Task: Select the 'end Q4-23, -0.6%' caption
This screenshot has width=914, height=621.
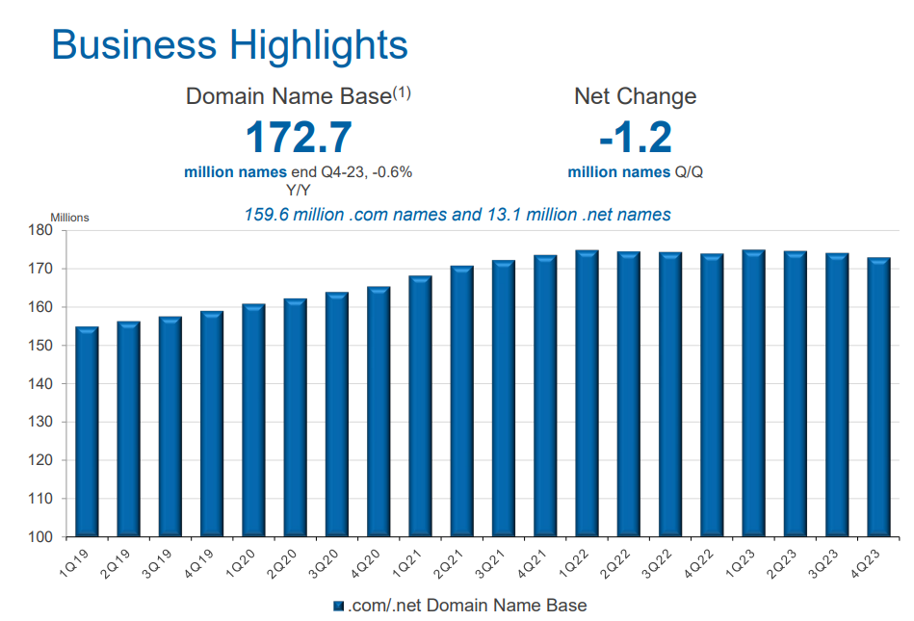Action: tap(352, 172)
